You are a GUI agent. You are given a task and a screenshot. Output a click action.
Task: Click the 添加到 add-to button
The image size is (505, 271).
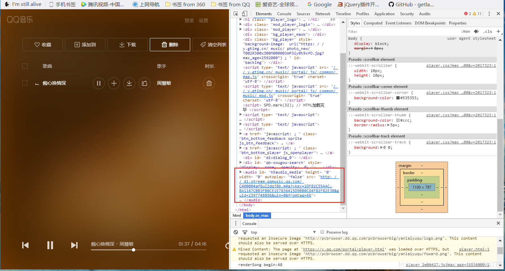[x=85, y=45]
